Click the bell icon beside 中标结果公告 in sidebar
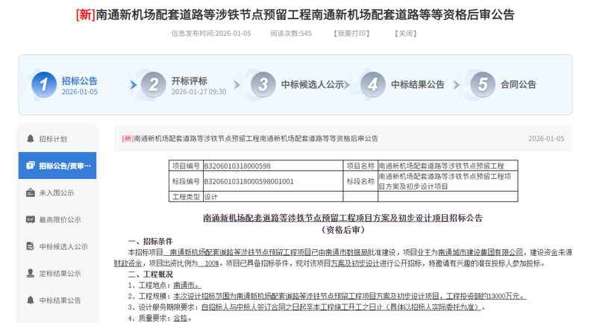597x323 pixels. coord(30,300)
